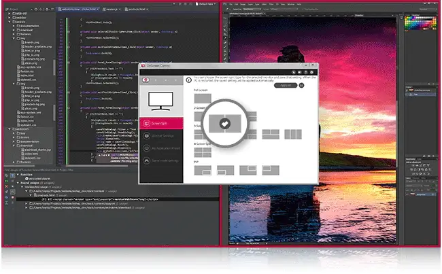Open Game Mode Settings in OnScreen Control
The image size is (442, 274).
click(x=161, y=160)
